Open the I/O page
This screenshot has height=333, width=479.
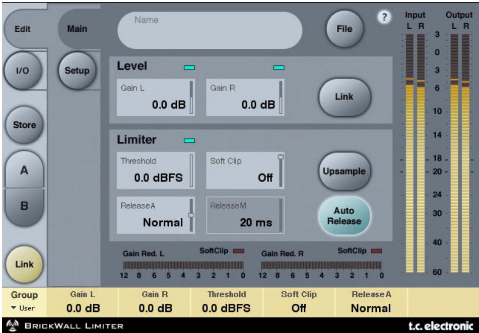[23, 70]
